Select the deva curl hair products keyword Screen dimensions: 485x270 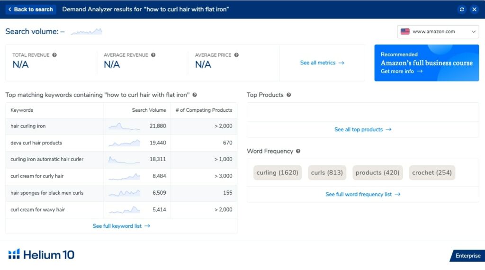(36, 143)
